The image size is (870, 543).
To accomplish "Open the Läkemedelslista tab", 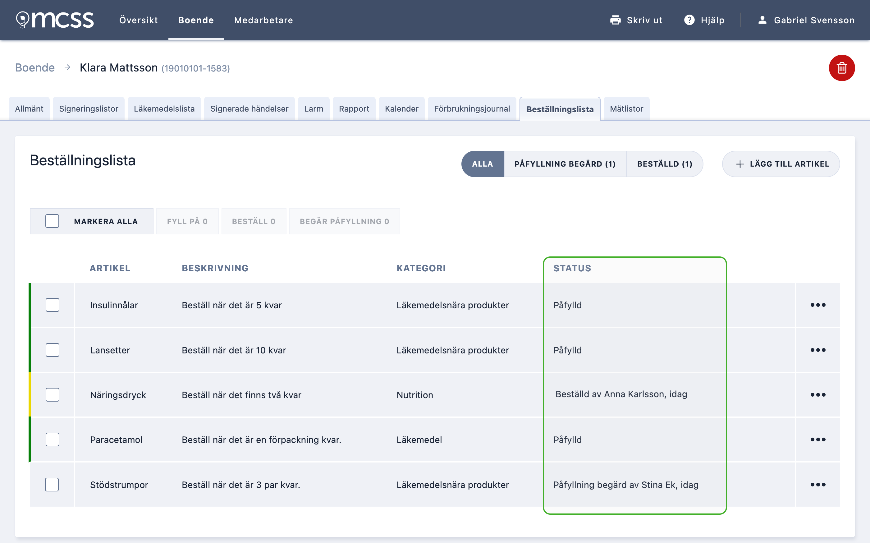I will 164,109.
